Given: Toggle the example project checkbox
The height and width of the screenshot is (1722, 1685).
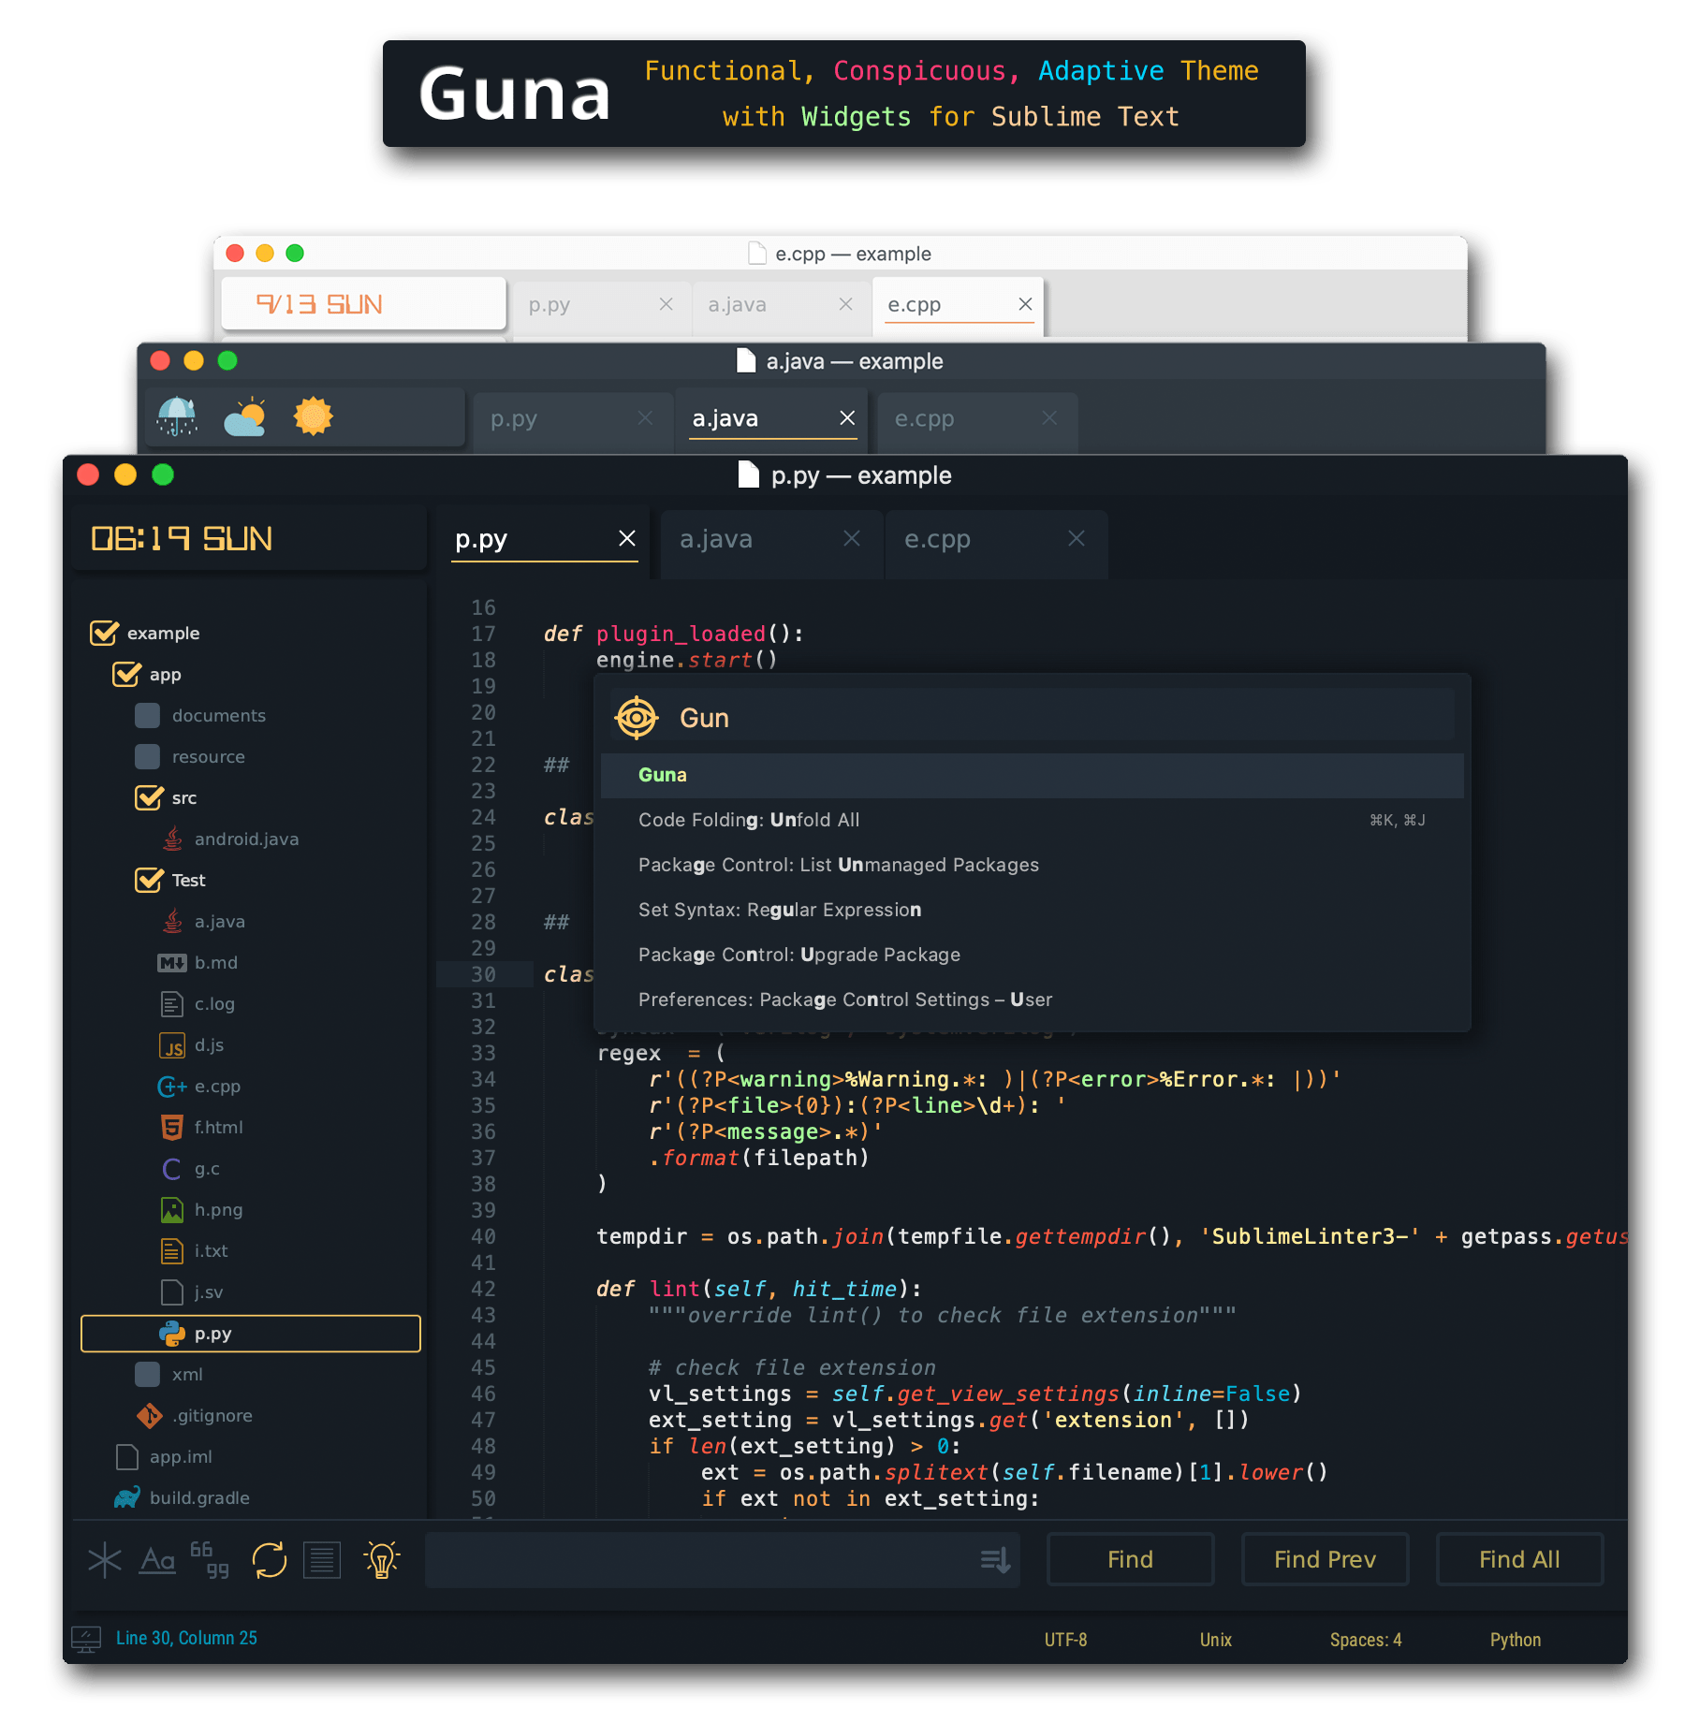Looking at the screenshot, I should (102, 633).
